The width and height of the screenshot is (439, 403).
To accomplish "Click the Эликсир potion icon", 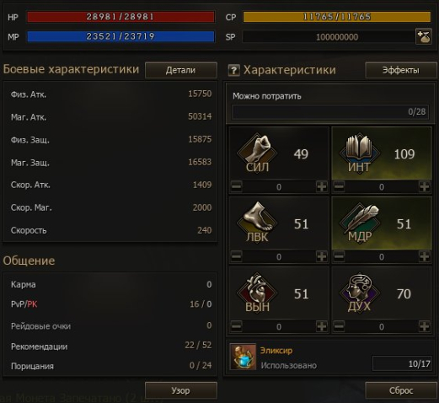I will click(x=244, y=357).
